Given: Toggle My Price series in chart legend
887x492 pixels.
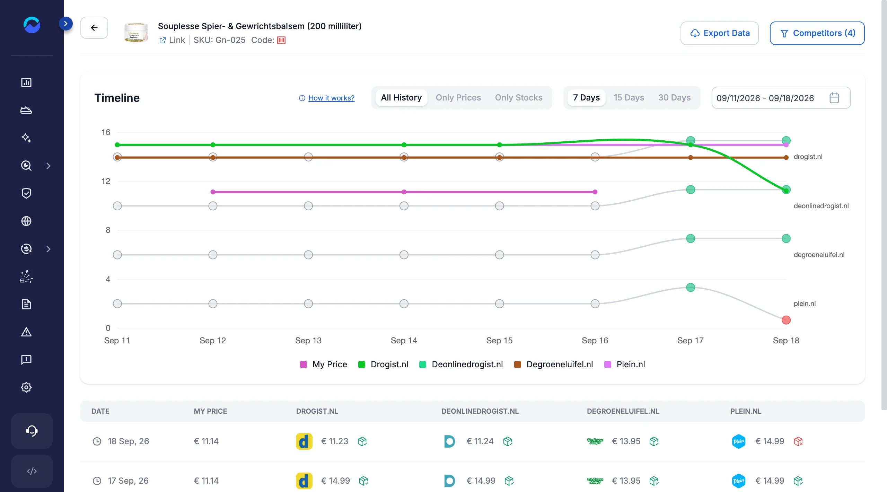Looking at the screenshot, I should 323,364.
